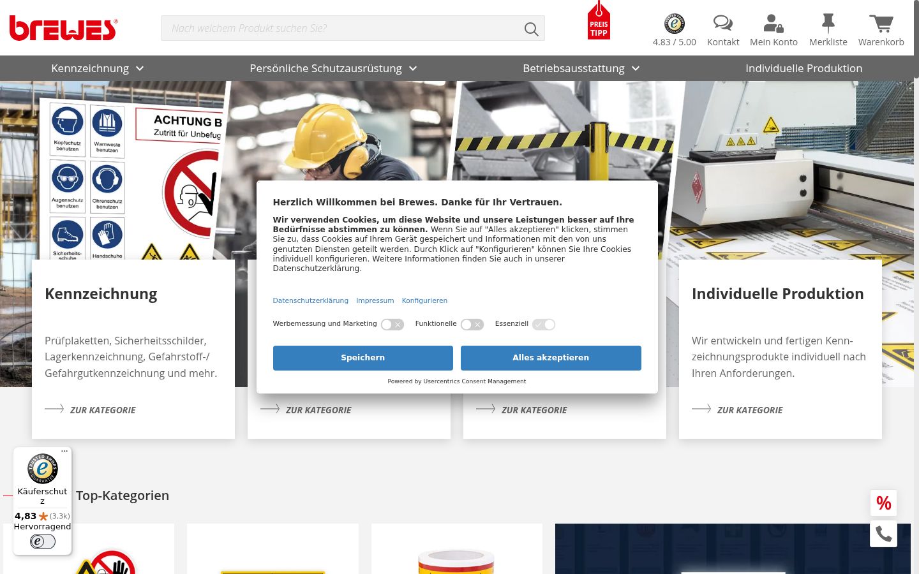Click Trusted Shops 4.83 rating badge in header
This screenshot has width=919, height=574.
click(674, 31)
